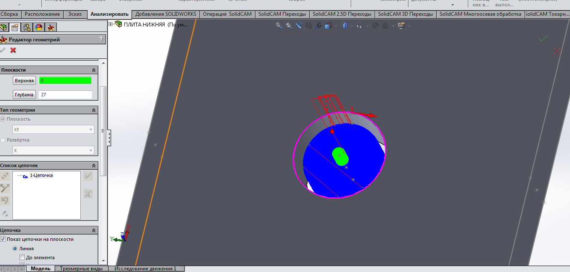570x272 pixels.
Task: Expand ПЛИТА НИЖНЯЯ tree node
Action: (x=111, y=24)
